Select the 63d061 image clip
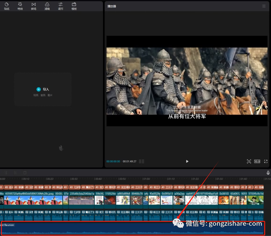This screenshot has width=271, height=236. click(x=235, y=200)
